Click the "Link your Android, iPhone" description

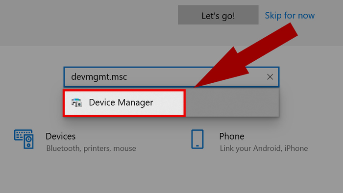pyautogui.click(x=264, y=148)
